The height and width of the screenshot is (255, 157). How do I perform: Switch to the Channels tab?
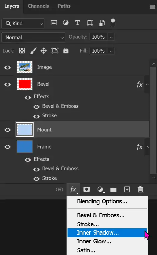click(38, 6)
